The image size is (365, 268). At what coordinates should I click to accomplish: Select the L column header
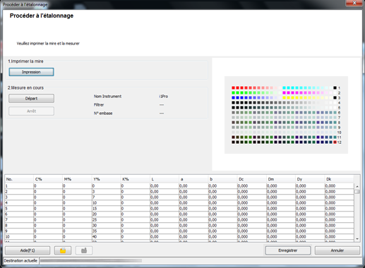(164, 179)
